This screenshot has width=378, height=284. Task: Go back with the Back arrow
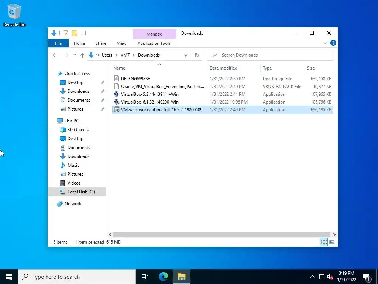[55, 55]
